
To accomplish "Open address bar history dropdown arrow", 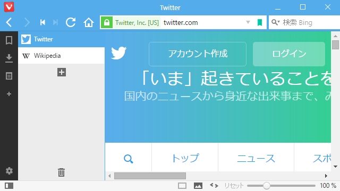I will coord(248,22).
